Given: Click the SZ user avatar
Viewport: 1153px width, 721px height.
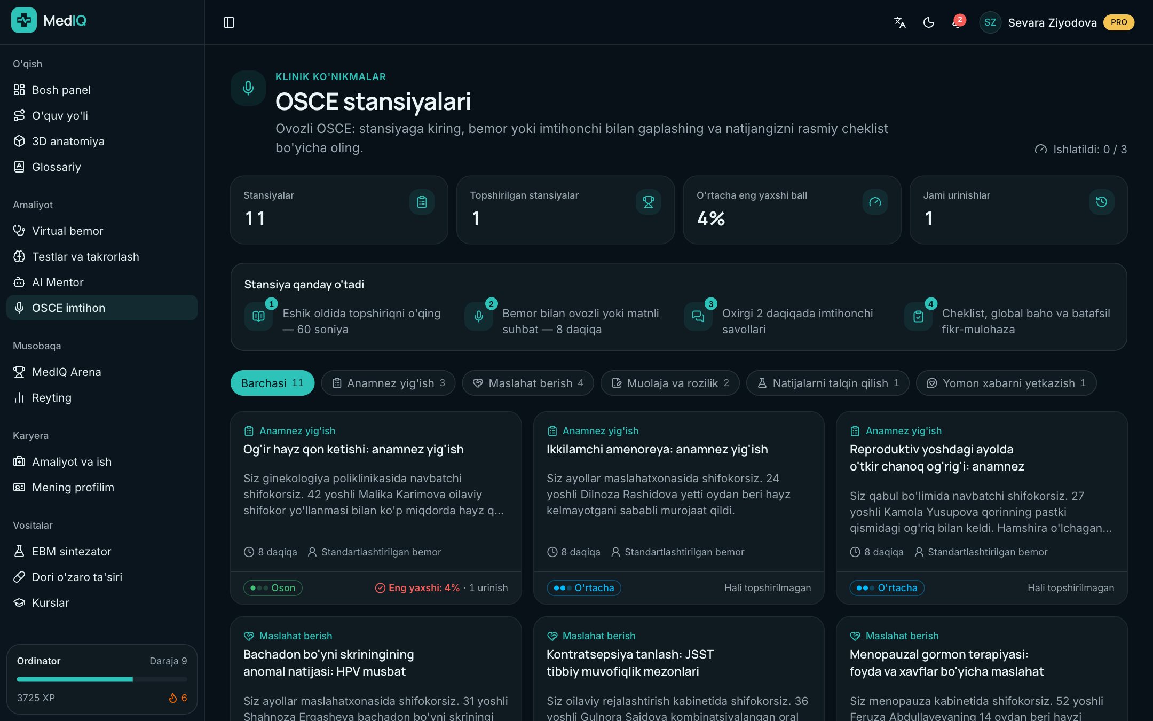Looking at the screenshot, I should point(990,22).
